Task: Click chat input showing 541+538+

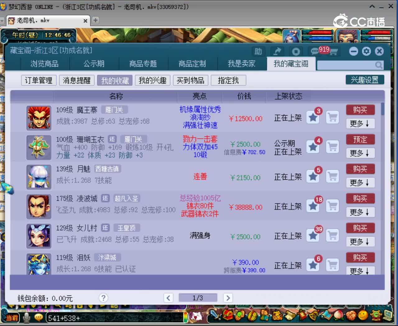Action: tap(115, 318)
